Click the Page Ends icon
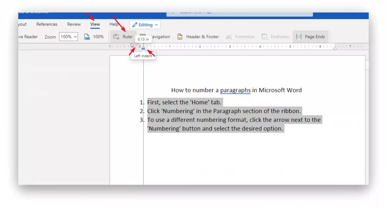The height and width of the screenshot is (208, 387). coord(299,37)
